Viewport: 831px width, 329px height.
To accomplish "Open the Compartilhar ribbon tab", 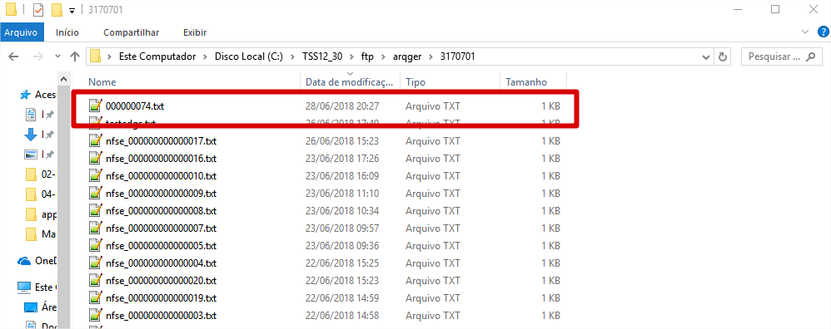I will pos(131,32).
